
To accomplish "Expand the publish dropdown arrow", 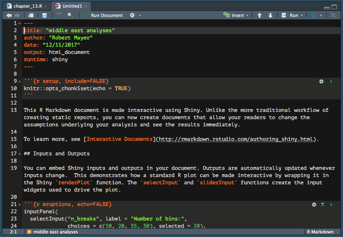I will 321,16.
